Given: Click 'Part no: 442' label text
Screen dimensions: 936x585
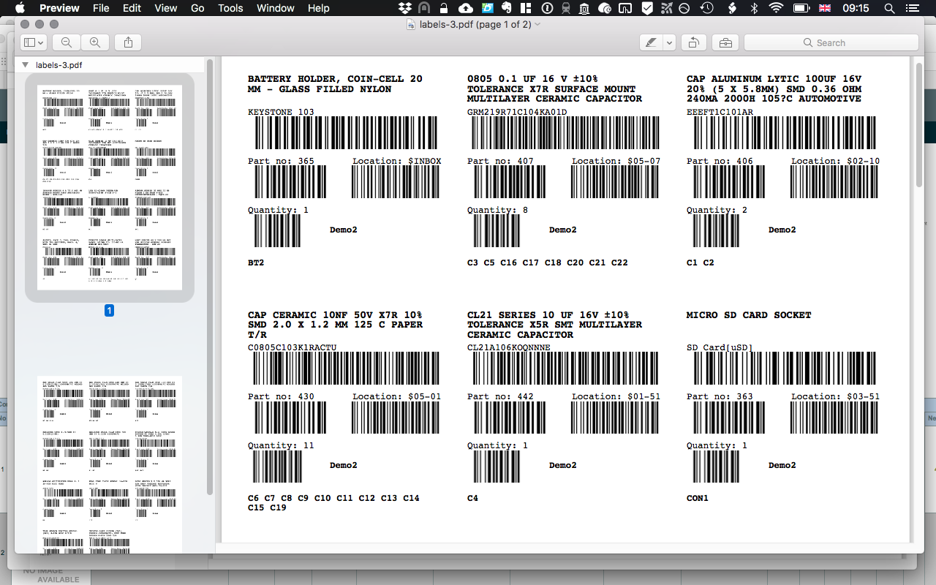Looking at the screenshot, I should coord(500,396).
